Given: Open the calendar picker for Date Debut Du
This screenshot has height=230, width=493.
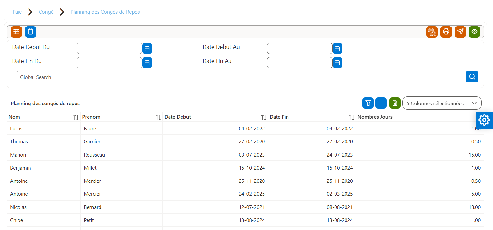Looking at the screenshot, I should 147,49.
